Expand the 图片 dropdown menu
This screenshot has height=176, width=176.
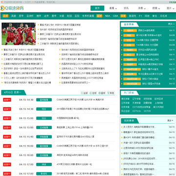point(171,8)
